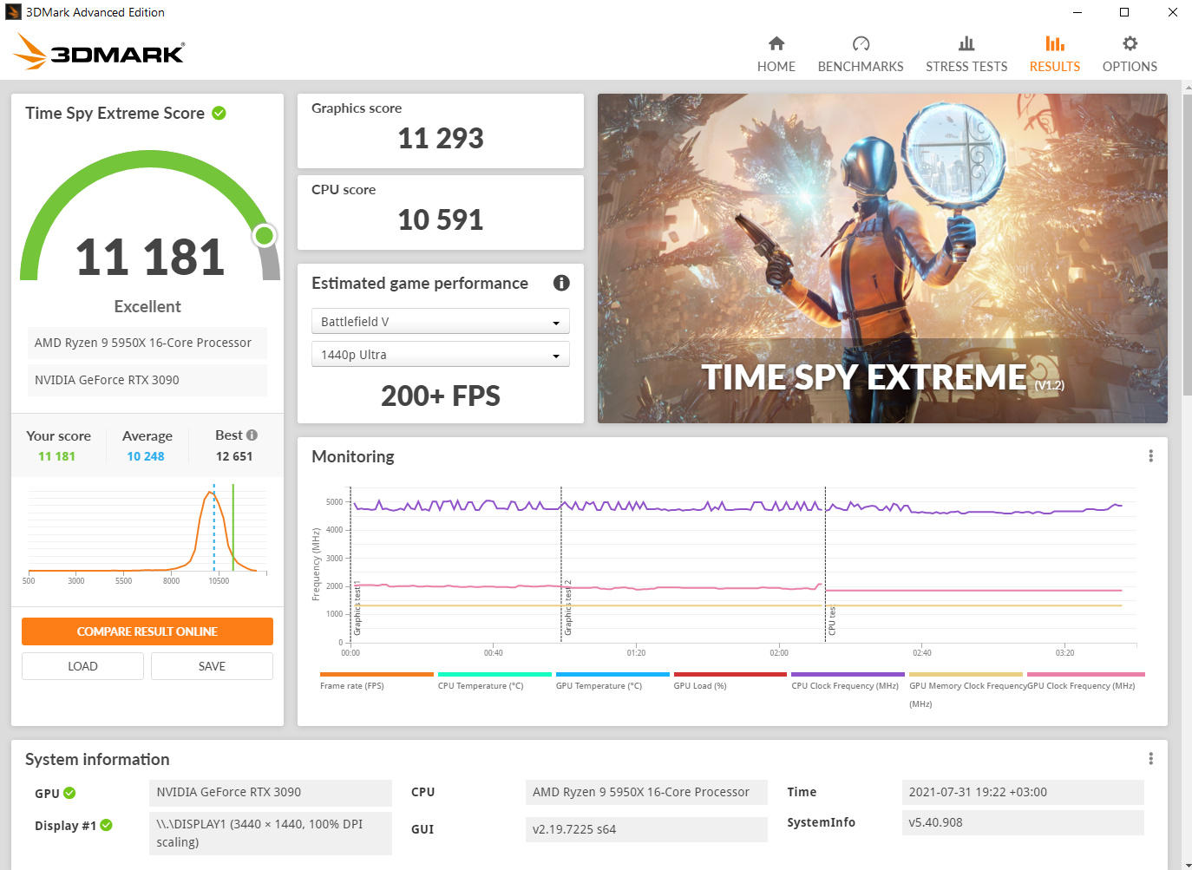The height and width of the screenshot is (870, 1192).
Task: Toggle CPU Clock Frequency legend item
Action: tap(848, 680)
